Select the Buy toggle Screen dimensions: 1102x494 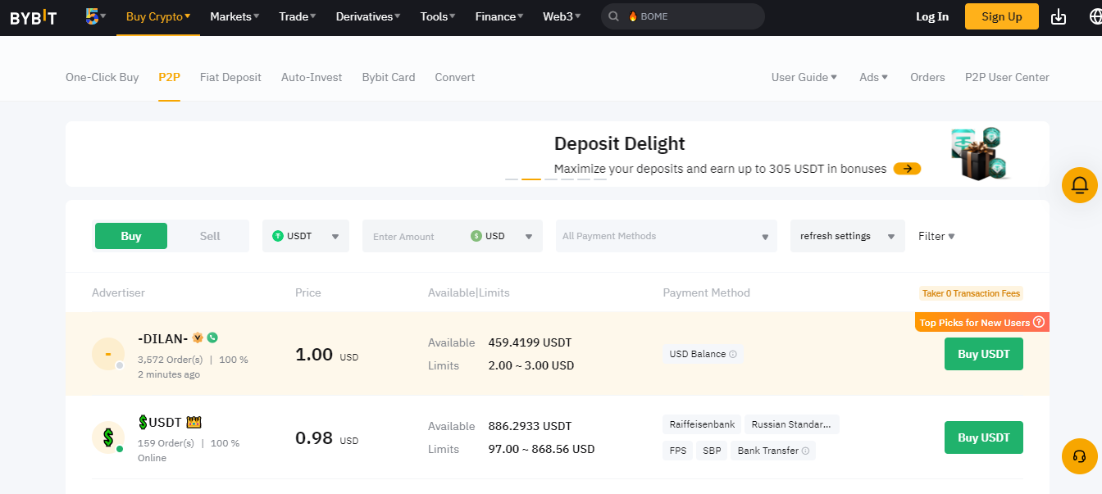[131, 236]
